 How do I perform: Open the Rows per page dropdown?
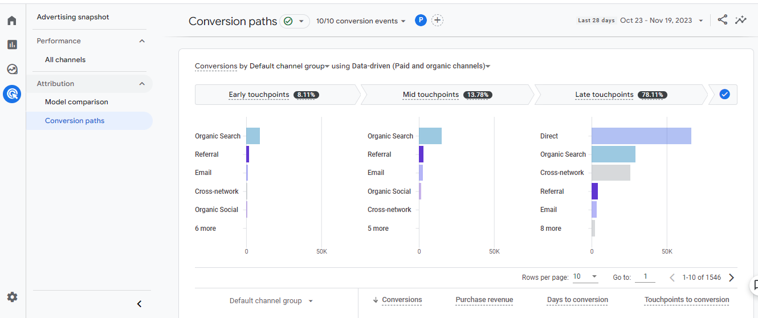click(585, 277)
